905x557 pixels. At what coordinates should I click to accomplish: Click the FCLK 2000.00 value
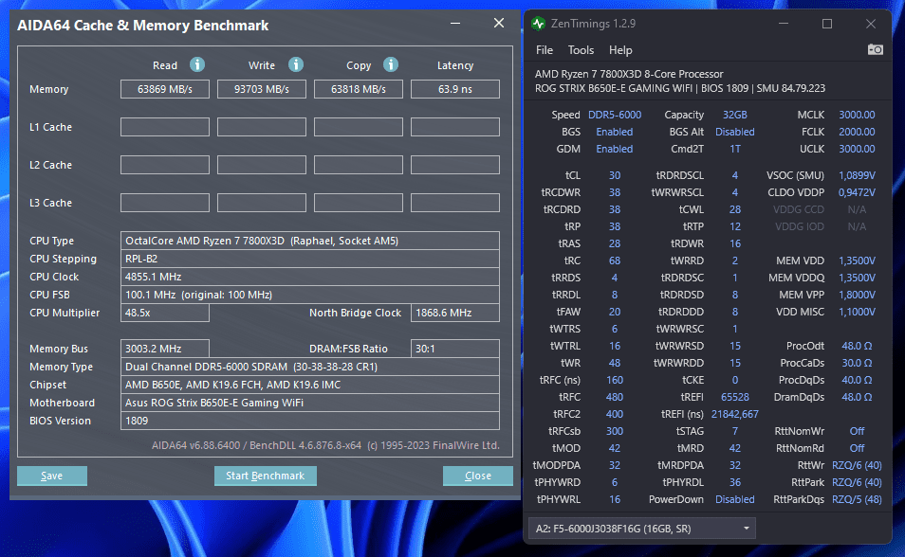click(857, 132)
